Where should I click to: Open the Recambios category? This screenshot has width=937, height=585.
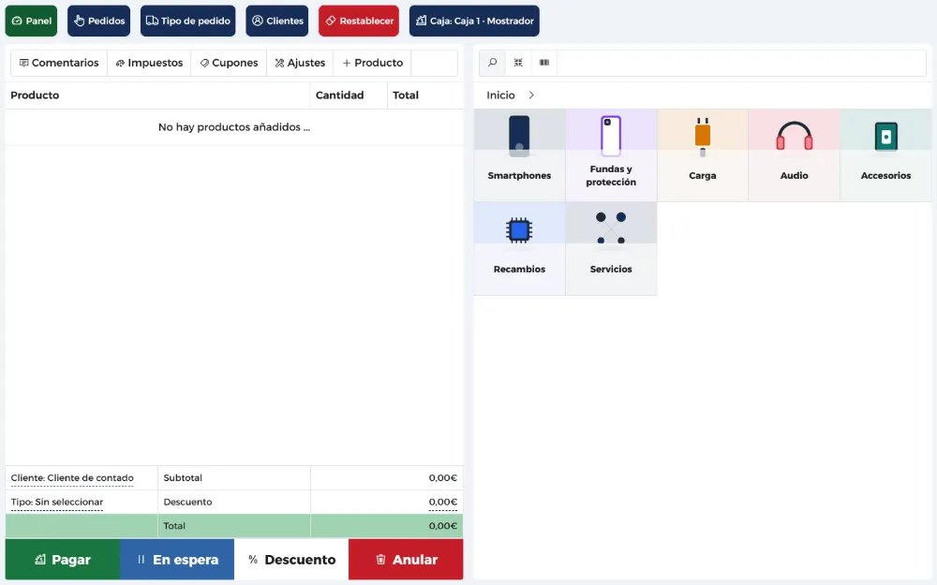(x=519, y=248)
